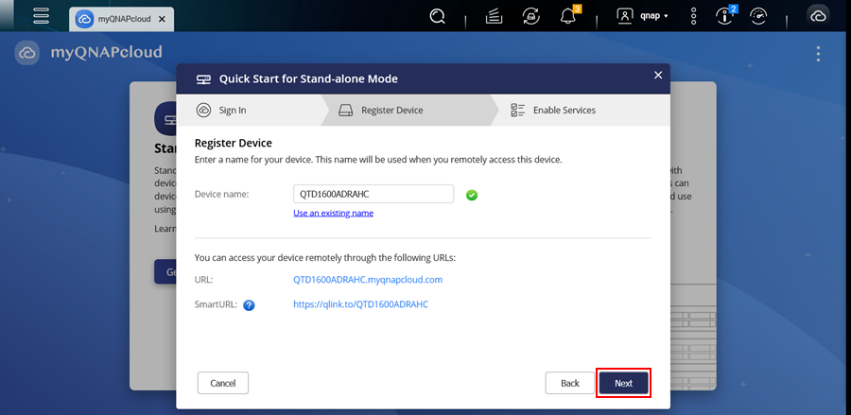The width and height of the screenshot is (851, 415).
Task: Close the myQNAPcloud taskbar tab
Action: (x=162, y=19)
